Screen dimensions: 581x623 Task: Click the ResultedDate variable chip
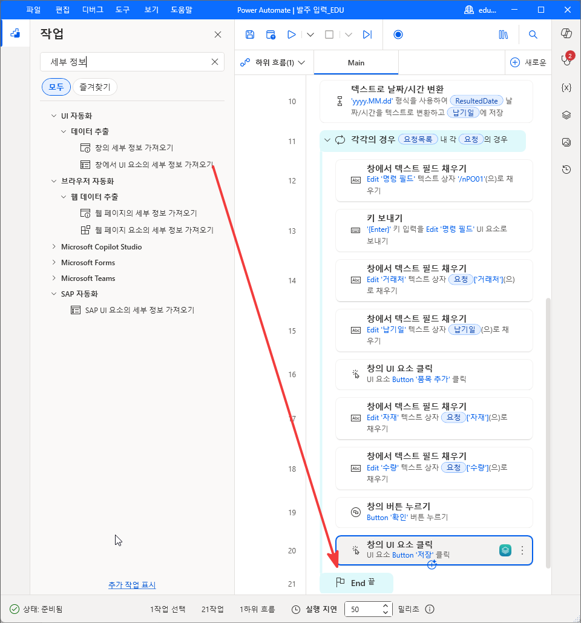tap(476, 101)
